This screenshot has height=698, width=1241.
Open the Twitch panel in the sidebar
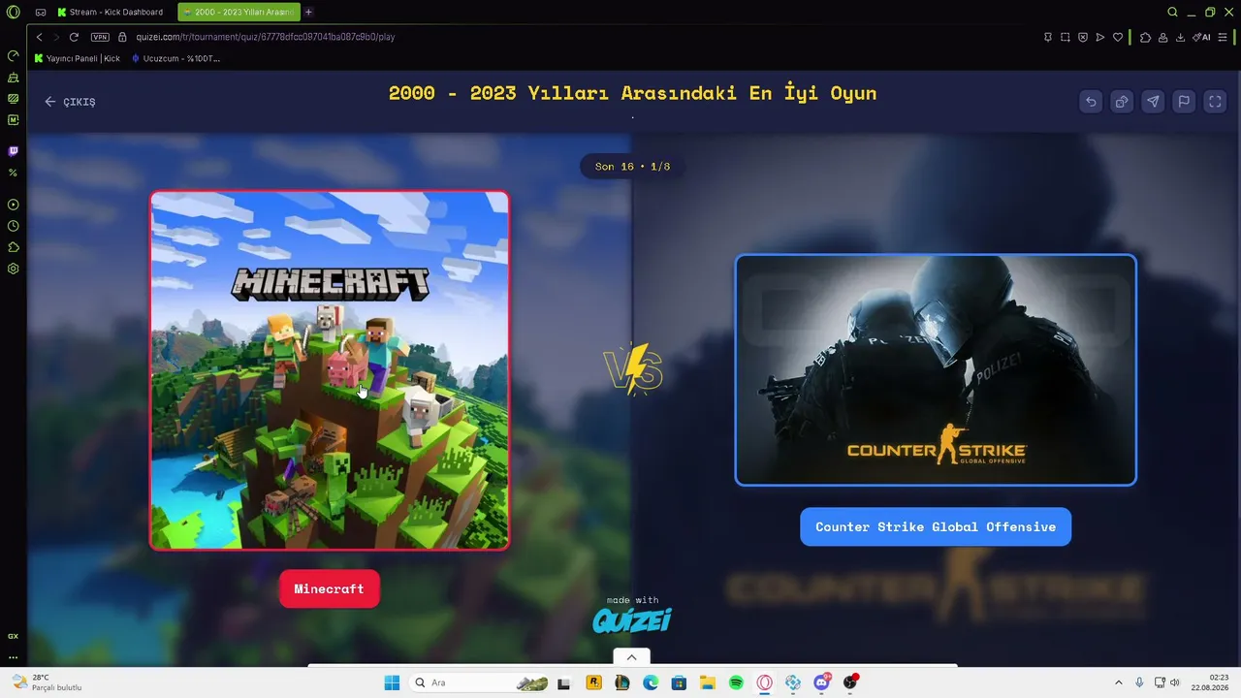14,150
